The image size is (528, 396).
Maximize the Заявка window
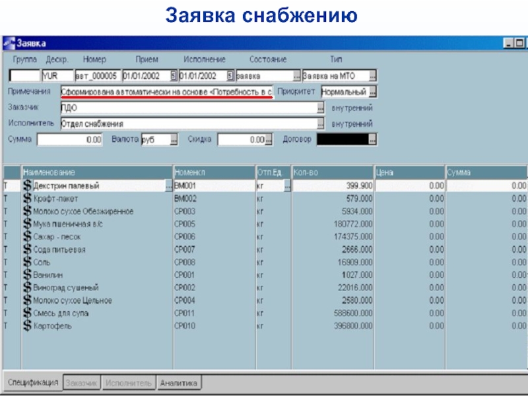click(519, 43)
